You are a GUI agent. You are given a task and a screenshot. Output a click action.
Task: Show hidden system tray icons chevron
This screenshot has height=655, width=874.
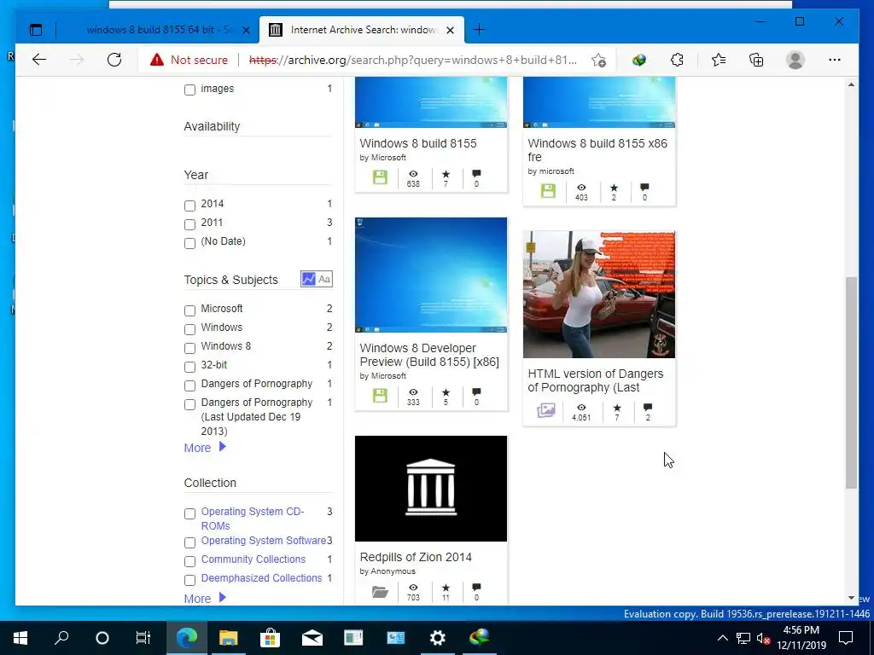point(722,638)
